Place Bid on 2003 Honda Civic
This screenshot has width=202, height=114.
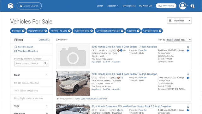coord(142,50)
